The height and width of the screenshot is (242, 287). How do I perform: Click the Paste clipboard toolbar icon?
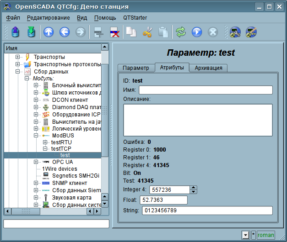(163, 32)
